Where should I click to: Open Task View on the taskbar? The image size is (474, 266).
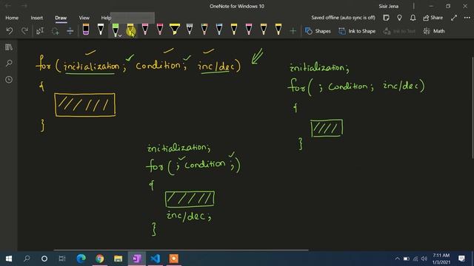62,259
